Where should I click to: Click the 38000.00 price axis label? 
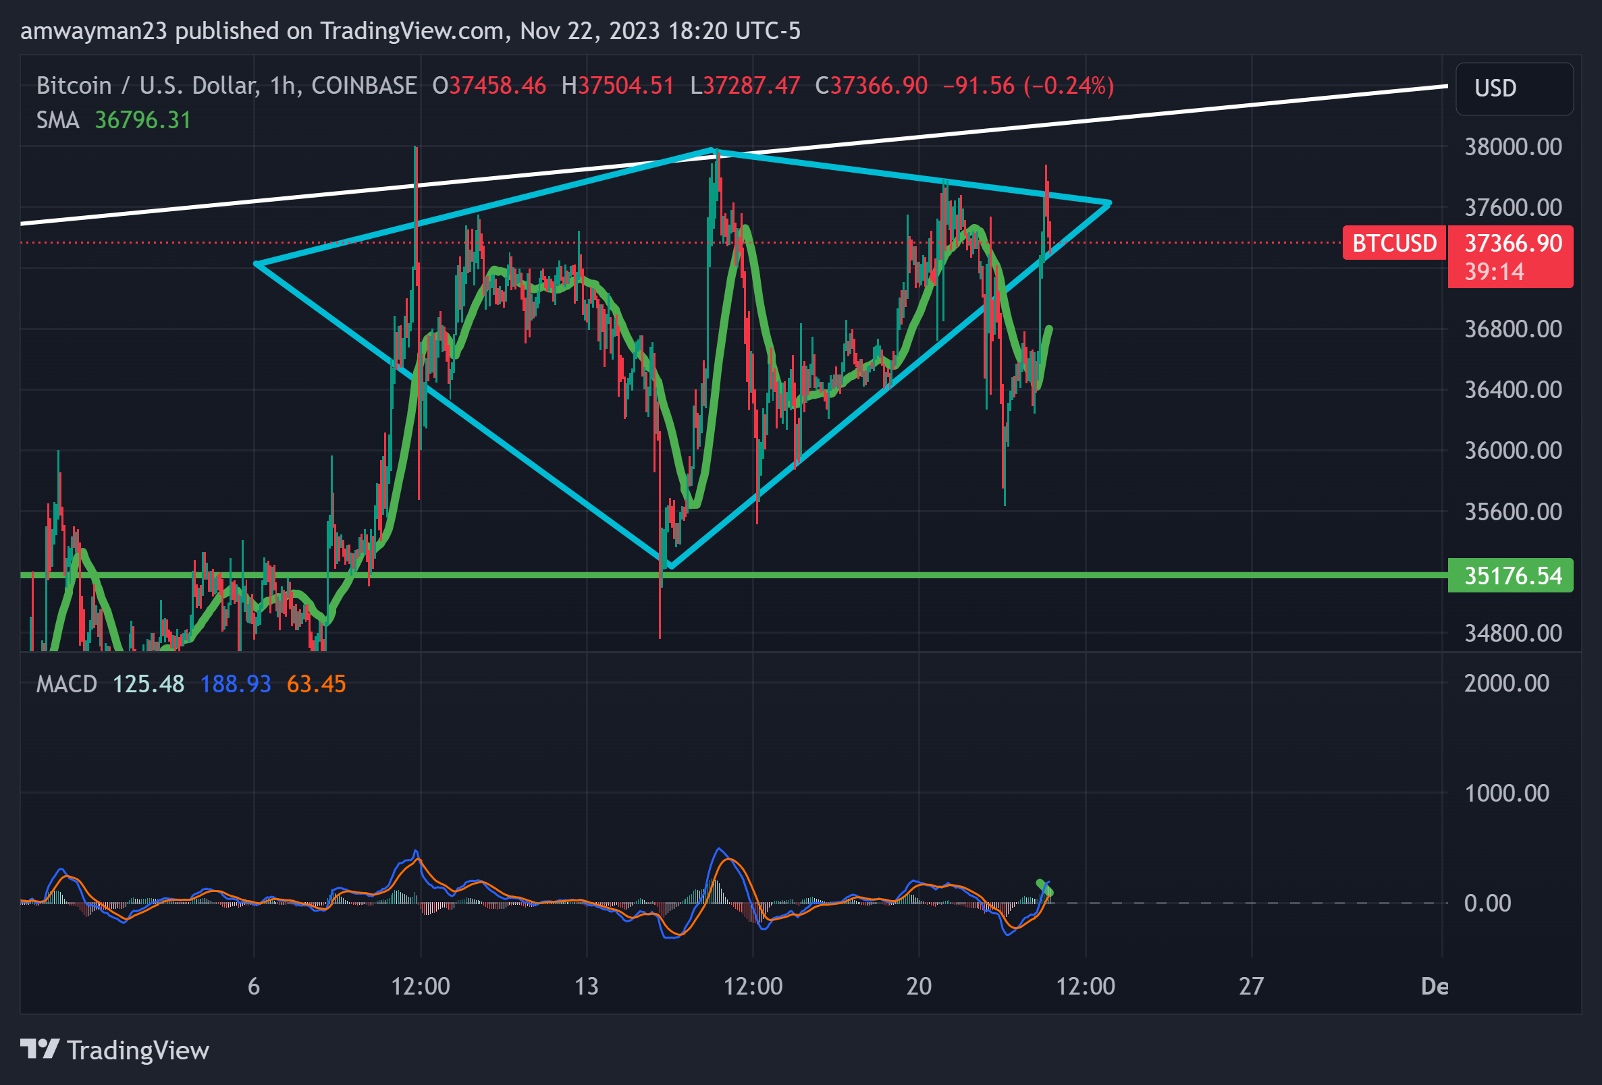1512,146
